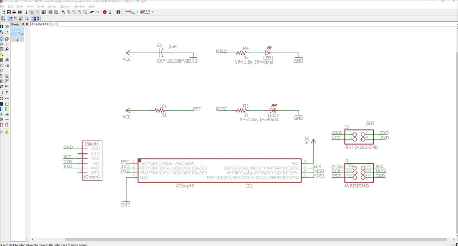Open the Tools menu

[41, 6]
